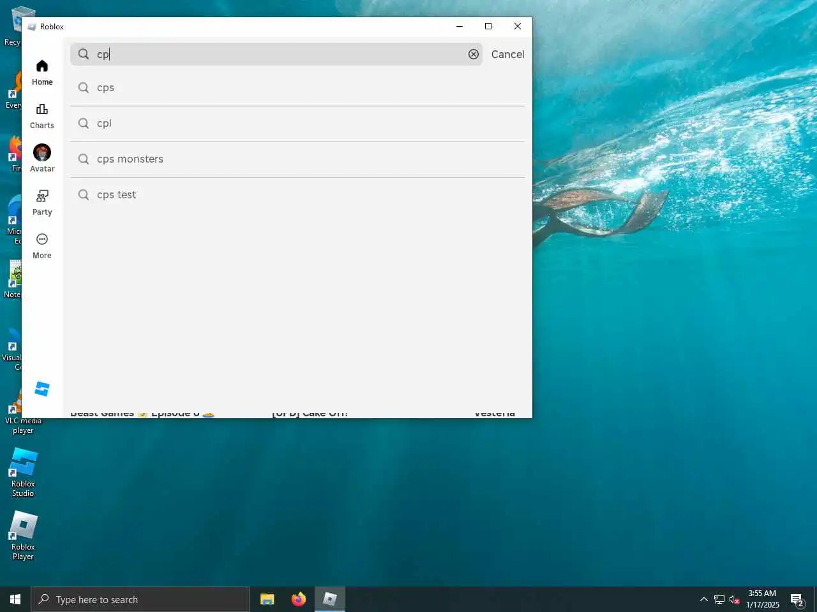Select the "cps monsters" suggestion
Screen dimensions: 817x612
[x=297, y=159]
